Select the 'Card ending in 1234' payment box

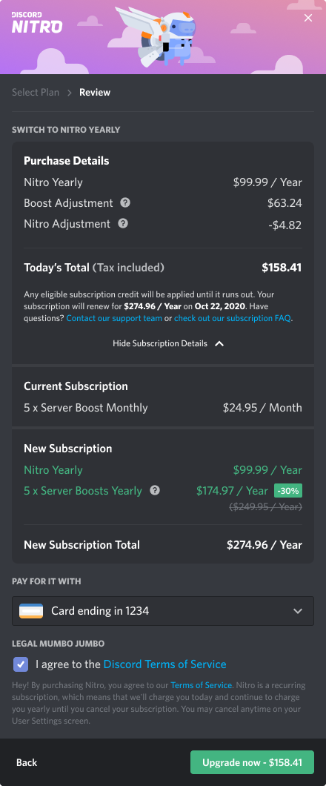coord(163,611)
